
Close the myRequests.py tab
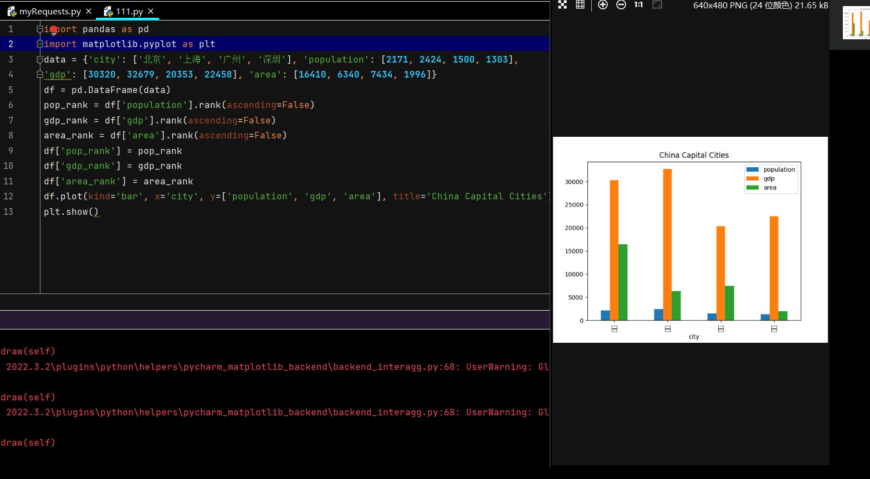click(89, 11)
